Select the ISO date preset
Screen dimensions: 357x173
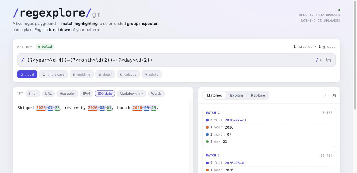point(105,94)
